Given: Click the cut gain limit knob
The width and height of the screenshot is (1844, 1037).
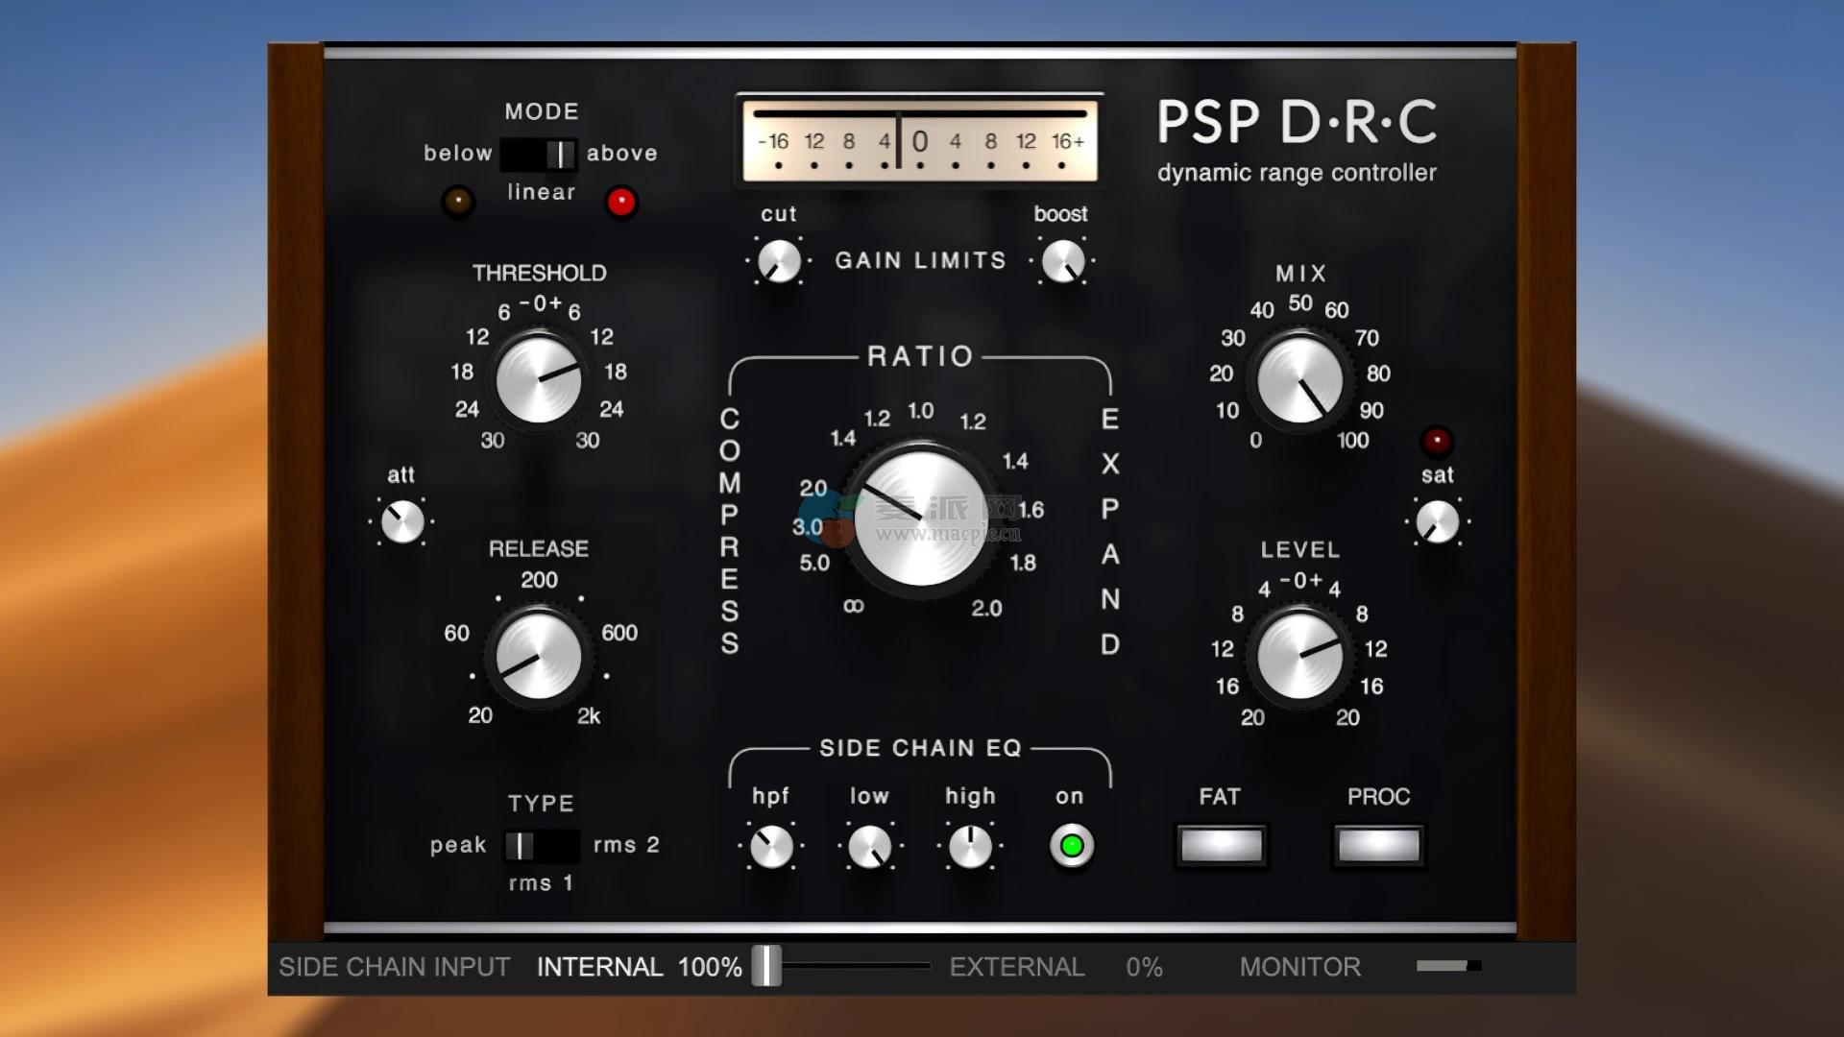Looking at the screenshot, I should coord(779,261).
